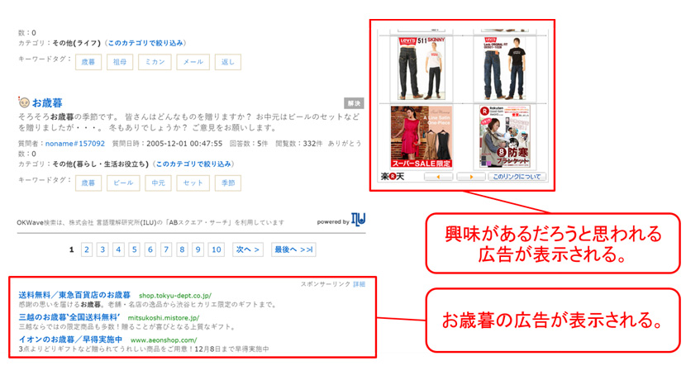This screenshot has height=380, width=686.
Task: Go to results page 6
Action: [x=150, y=249]
